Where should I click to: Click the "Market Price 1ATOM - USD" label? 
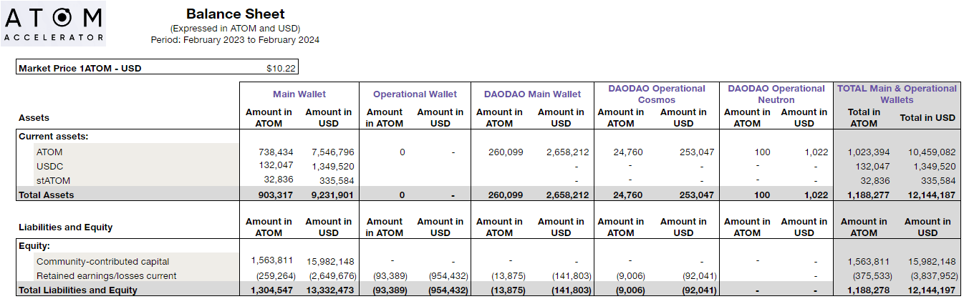pyautogui.click(x=80, y=69)
